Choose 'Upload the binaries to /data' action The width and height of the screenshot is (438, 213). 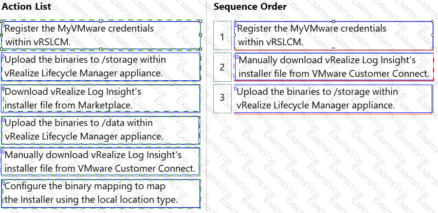click(101, 130)
